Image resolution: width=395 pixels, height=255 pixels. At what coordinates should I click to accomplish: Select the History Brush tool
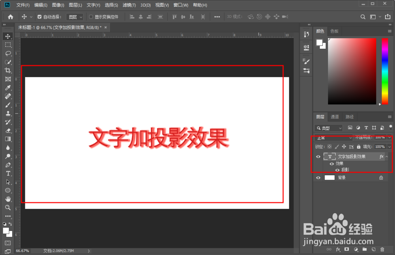pyautogui.click(x=8, y=122)
